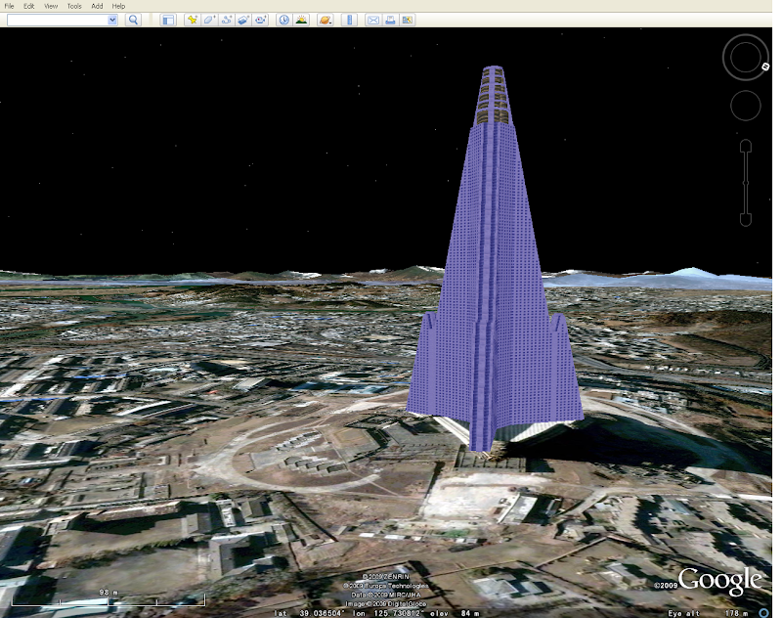Viewport: 782px width, 618px height.
Task: Click the 98 m scale bar
Action: click(109, 598)
